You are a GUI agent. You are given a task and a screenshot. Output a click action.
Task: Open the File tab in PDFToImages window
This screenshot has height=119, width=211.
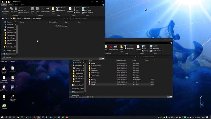point(4,5)
